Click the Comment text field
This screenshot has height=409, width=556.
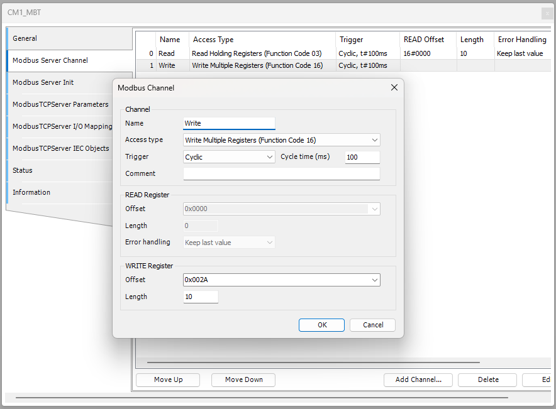(x=281, y=173)
